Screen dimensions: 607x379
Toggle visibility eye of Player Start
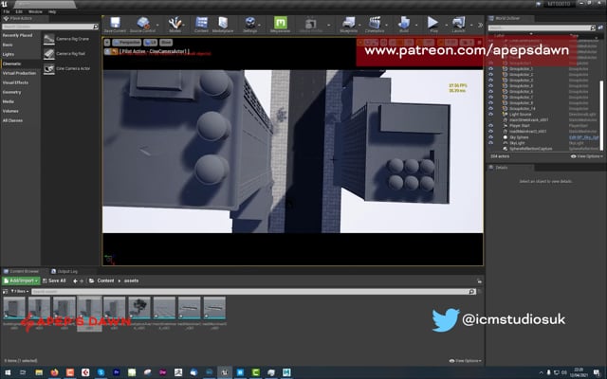pyautogui.click(x=491, y=126)
